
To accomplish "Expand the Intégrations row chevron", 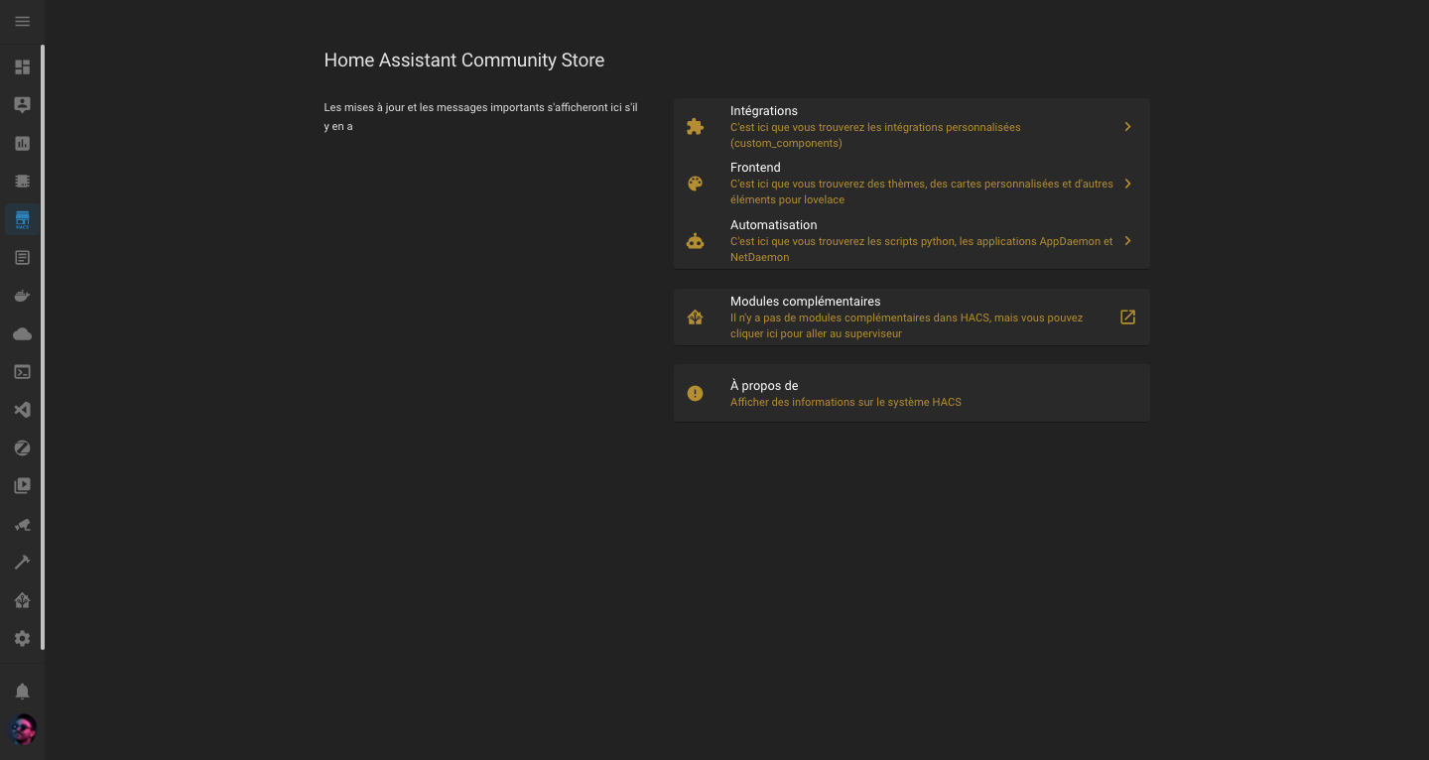I will coord(1127,127).
